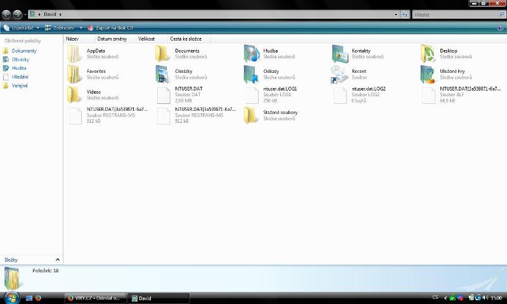
Task: Open the Hudba music folder icon
Action: coord(252,54)
